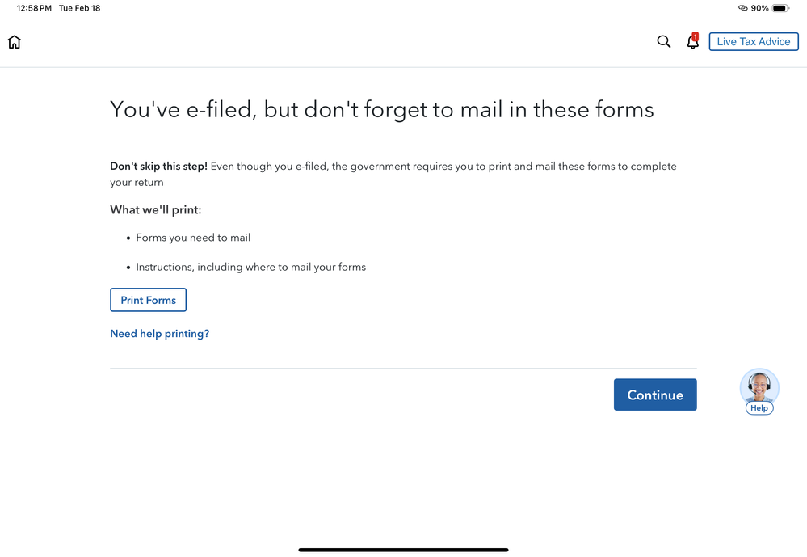Tap the battery icon in status bar

780,8
